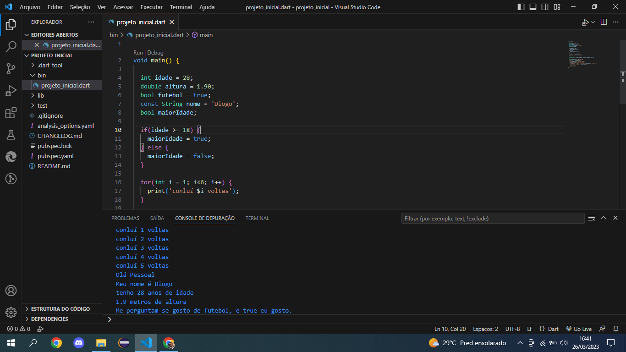
Task: Open the notifications bell in status bar
Action: pyautogui.click(x=615, y=329)
